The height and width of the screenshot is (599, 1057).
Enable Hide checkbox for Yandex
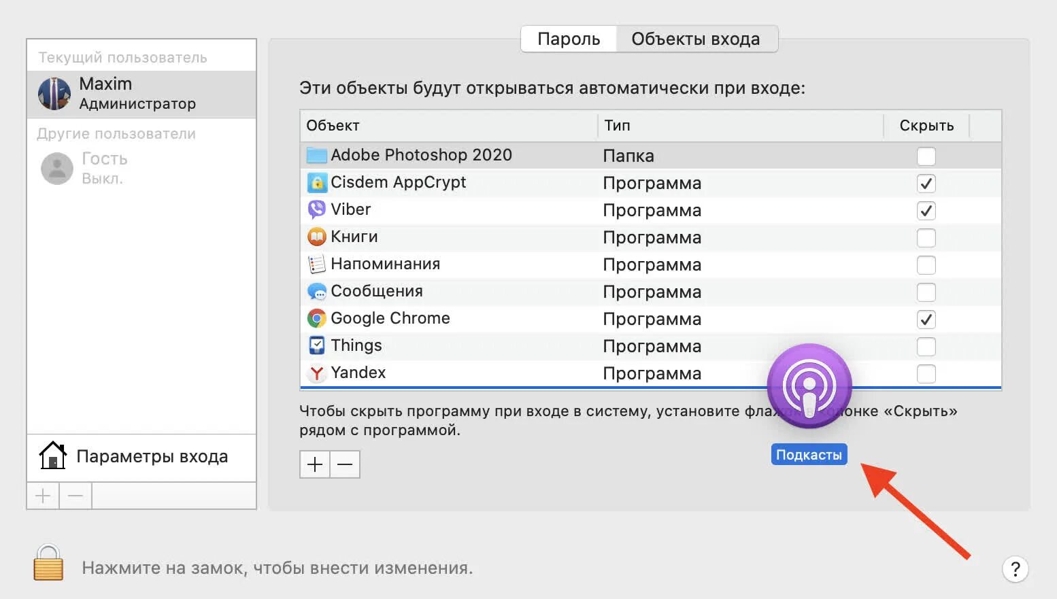pos(926,374)
